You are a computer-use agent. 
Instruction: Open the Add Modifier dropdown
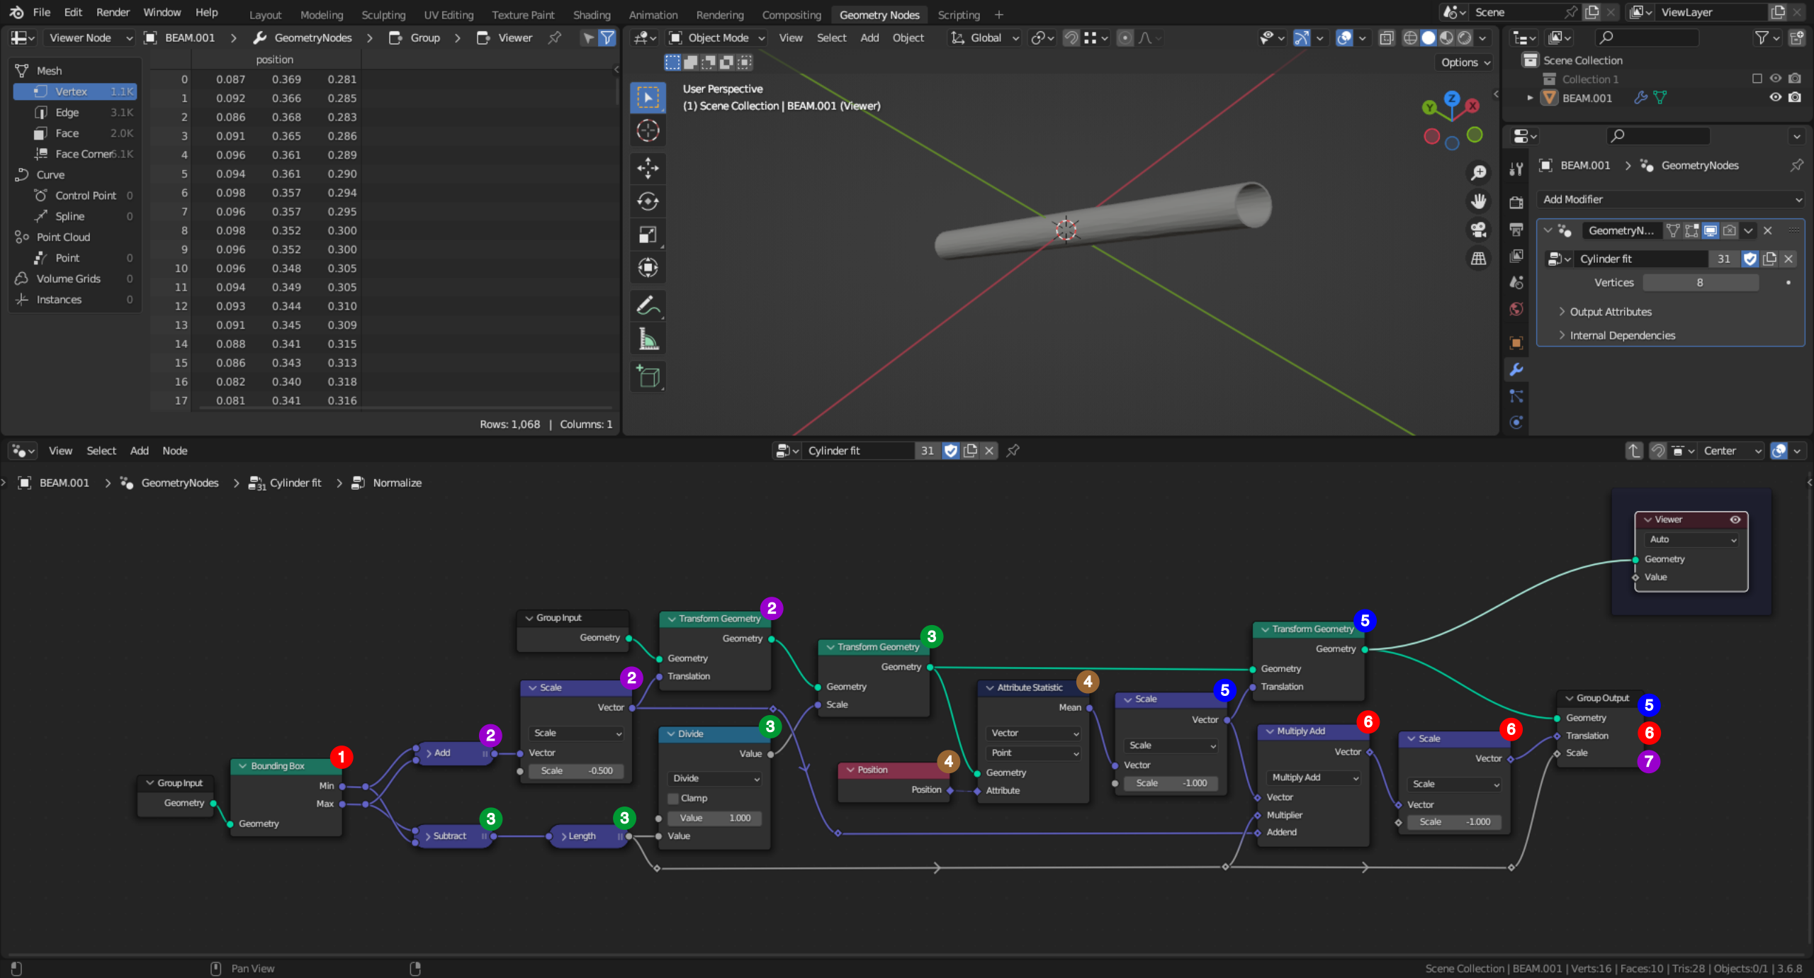1671,199
